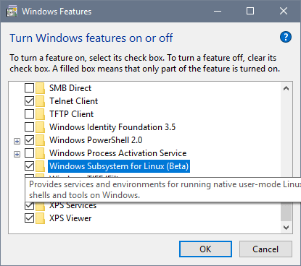Expand the Windows Process Activation Service node
This screenshot has width=301, height=266.
coord(17,154)
